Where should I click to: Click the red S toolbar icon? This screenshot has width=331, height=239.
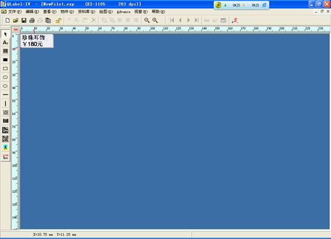point(235,20)
